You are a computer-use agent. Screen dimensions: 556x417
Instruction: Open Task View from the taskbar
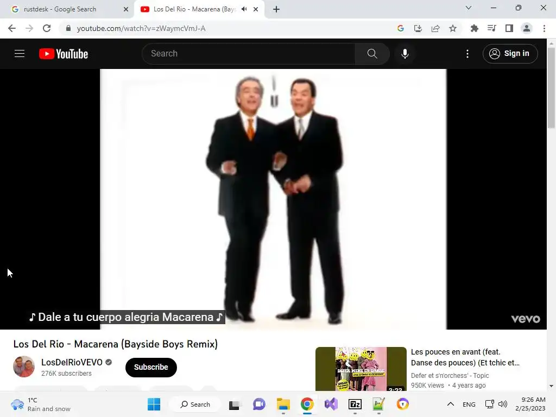234,404
